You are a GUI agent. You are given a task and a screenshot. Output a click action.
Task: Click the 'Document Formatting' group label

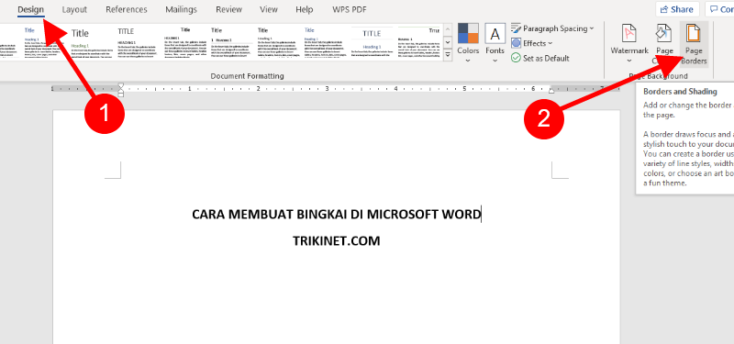247,76
